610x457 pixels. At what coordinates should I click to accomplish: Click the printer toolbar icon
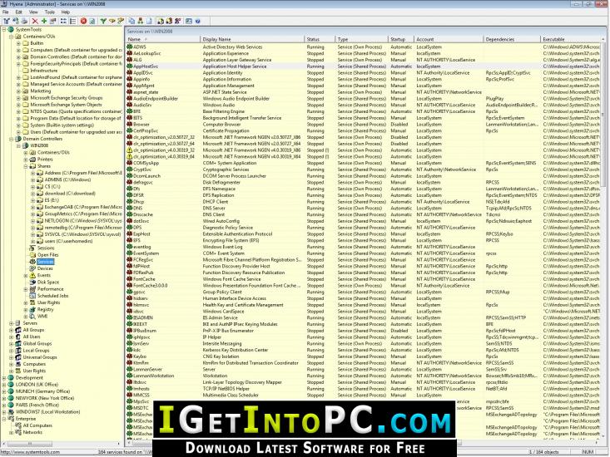click(24, 22)
